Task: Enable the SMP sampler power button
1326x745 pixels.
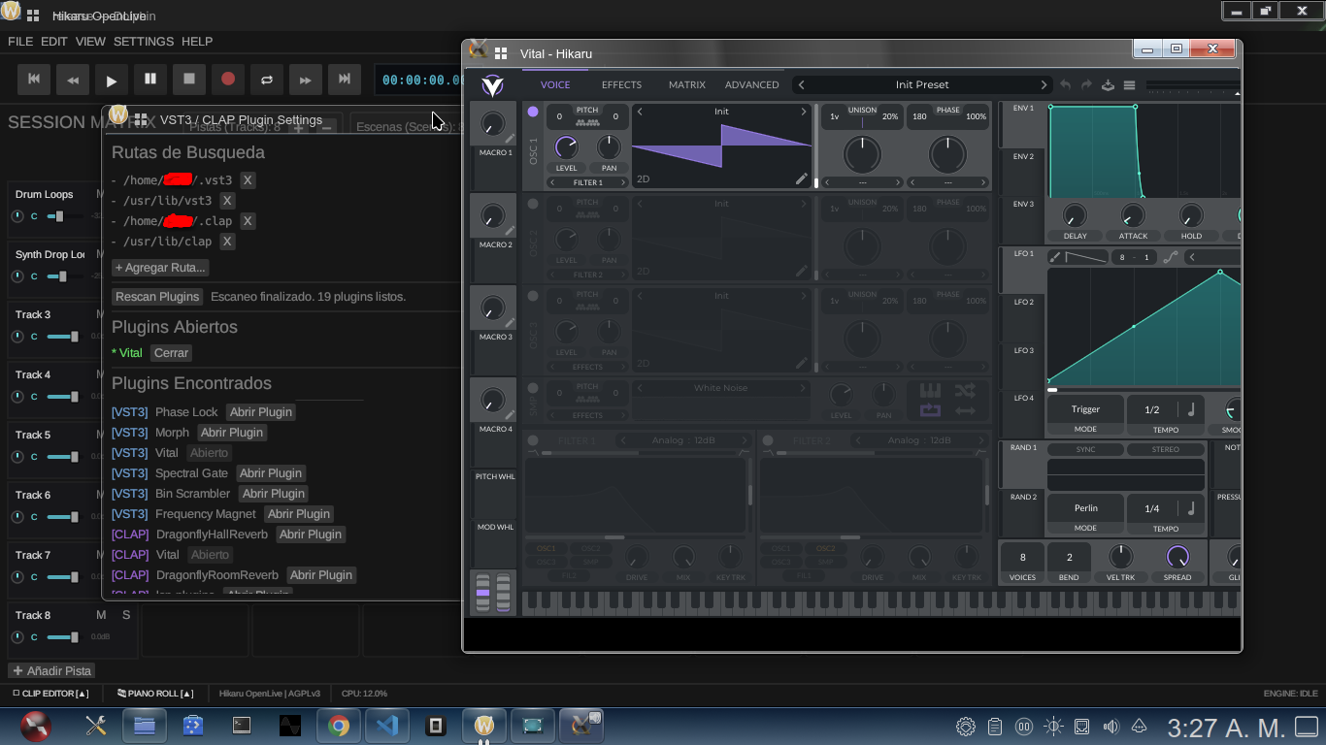Action: pyautogui.click(x=533, y=388)
